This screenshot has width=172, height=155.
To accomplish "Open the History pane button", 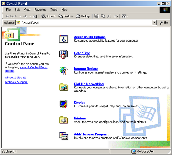I will [83, 16].
